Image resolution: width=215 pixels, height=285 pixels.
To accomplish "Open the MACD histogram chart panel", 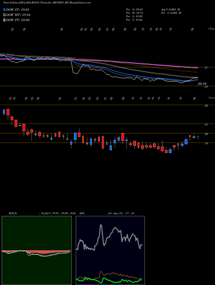I will [37, 250].
